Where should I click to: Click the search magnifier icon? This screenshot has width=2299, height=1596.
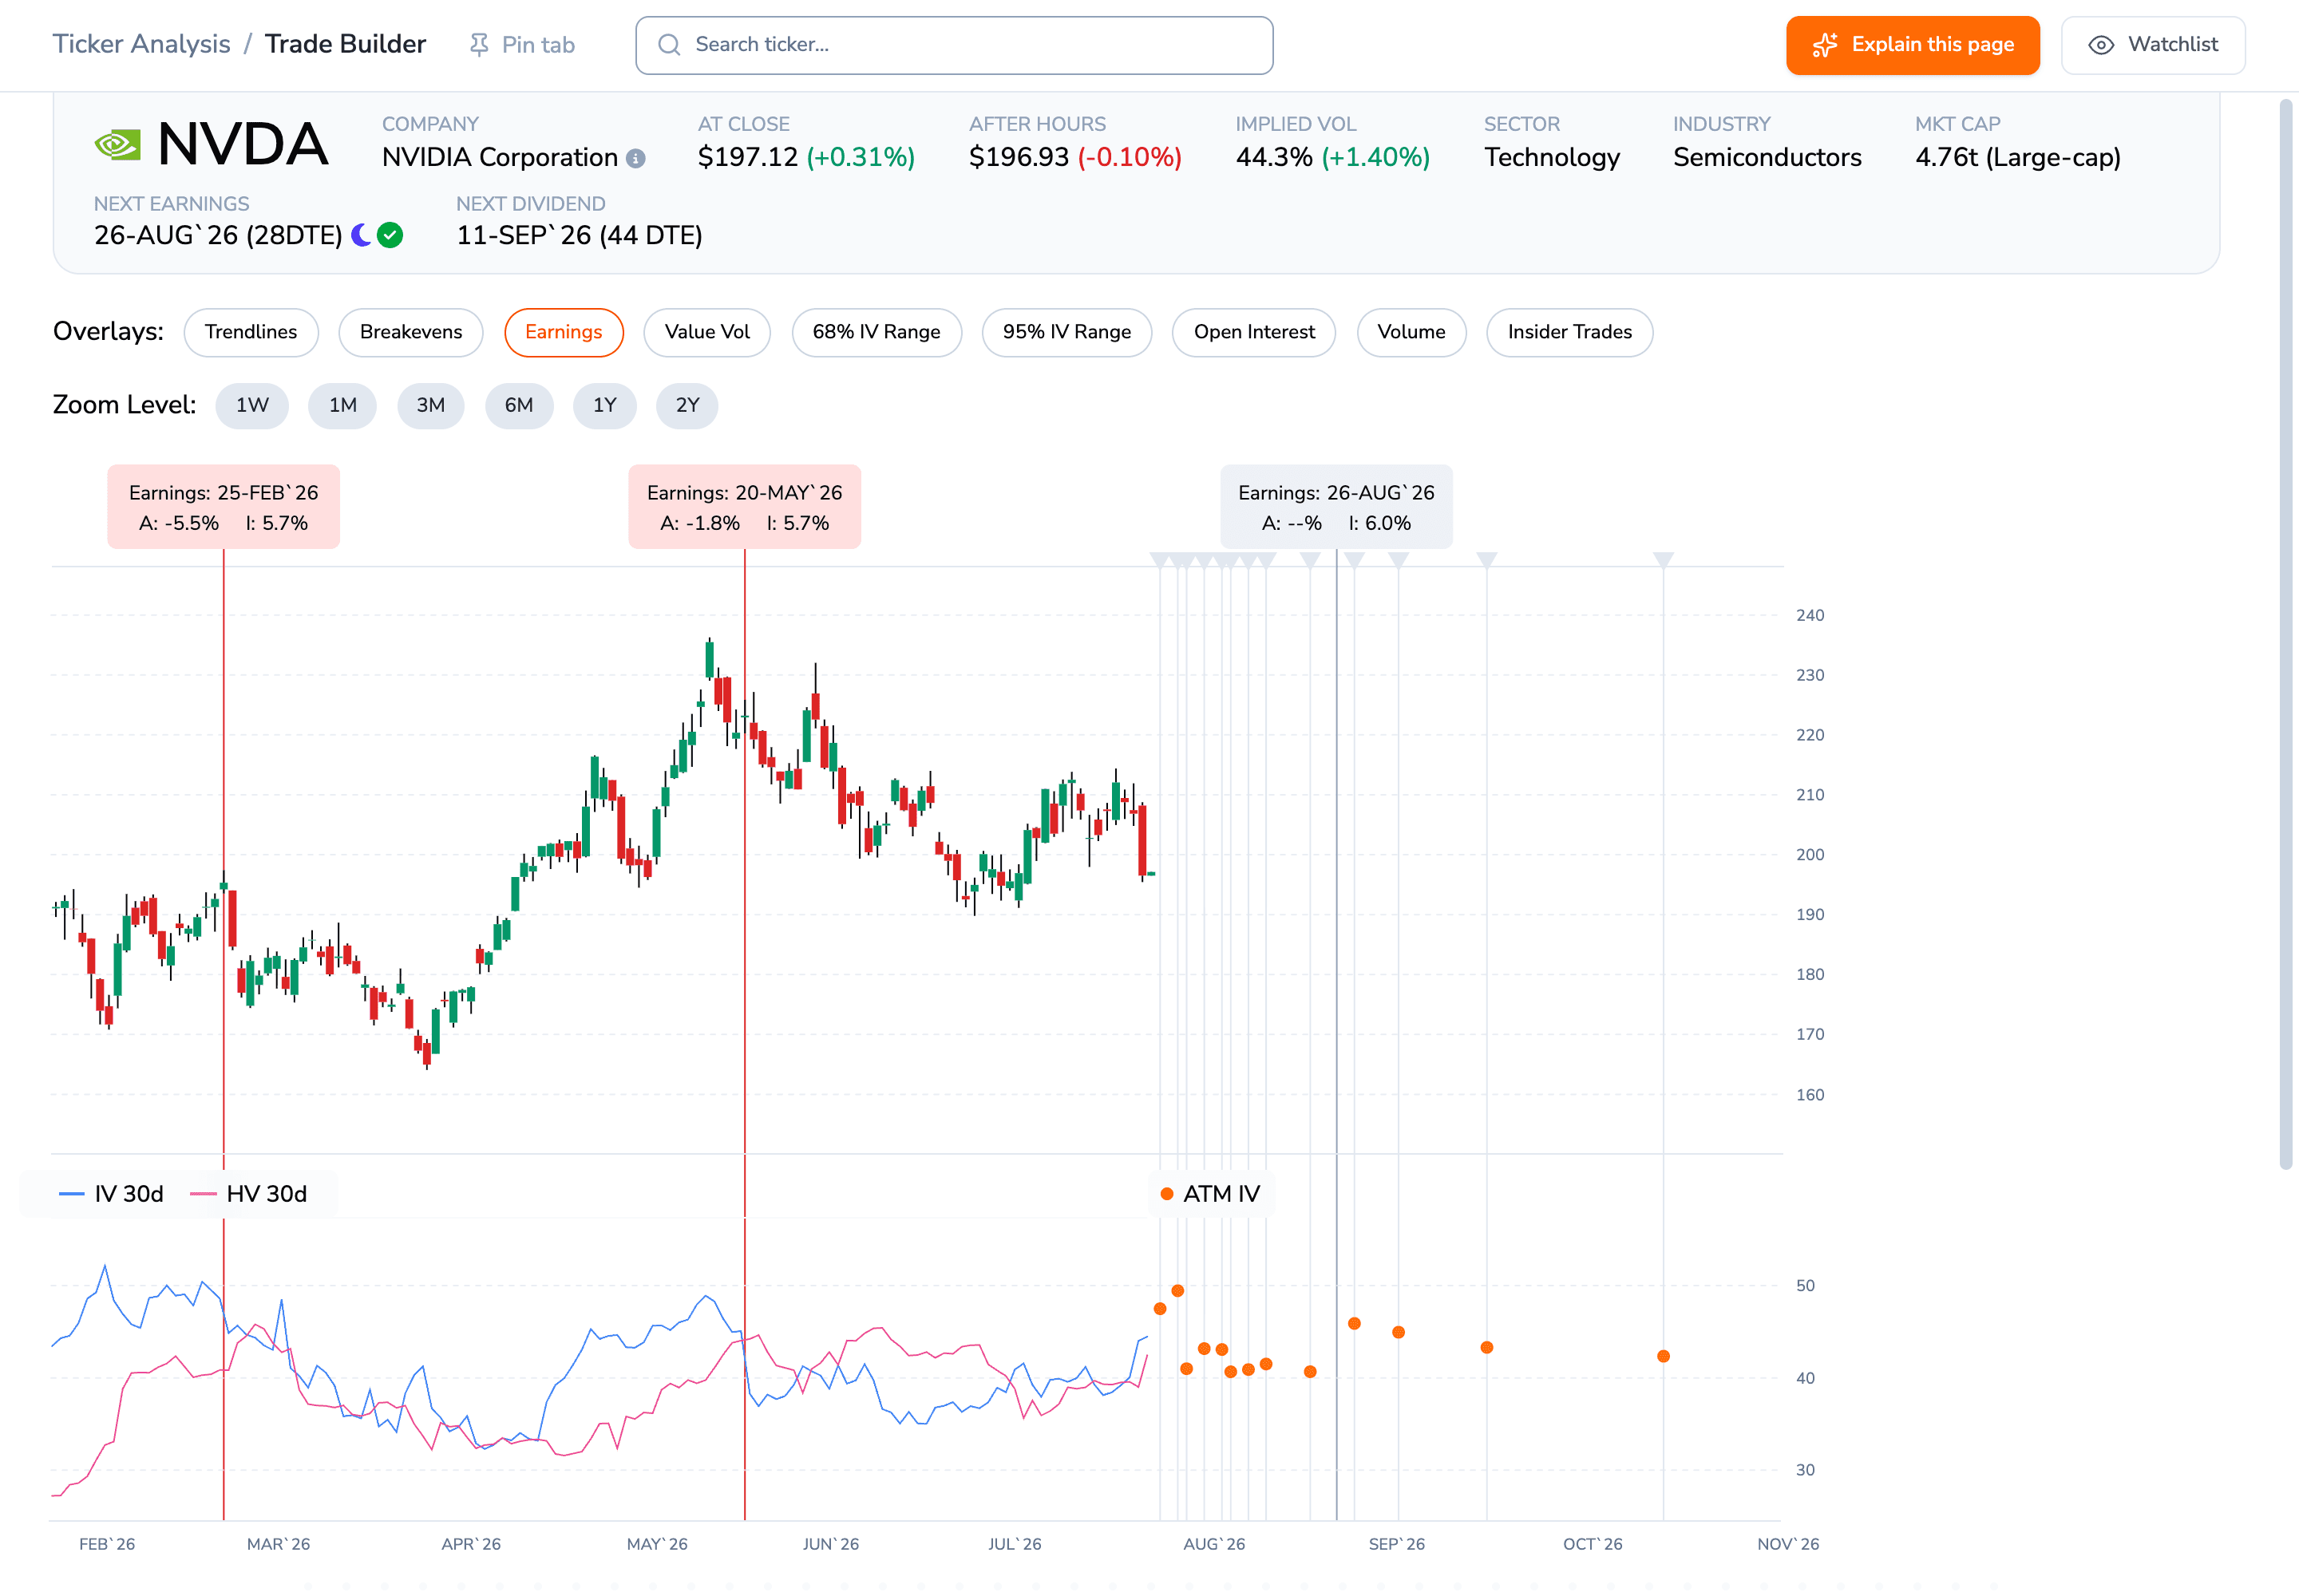[669, 45]
